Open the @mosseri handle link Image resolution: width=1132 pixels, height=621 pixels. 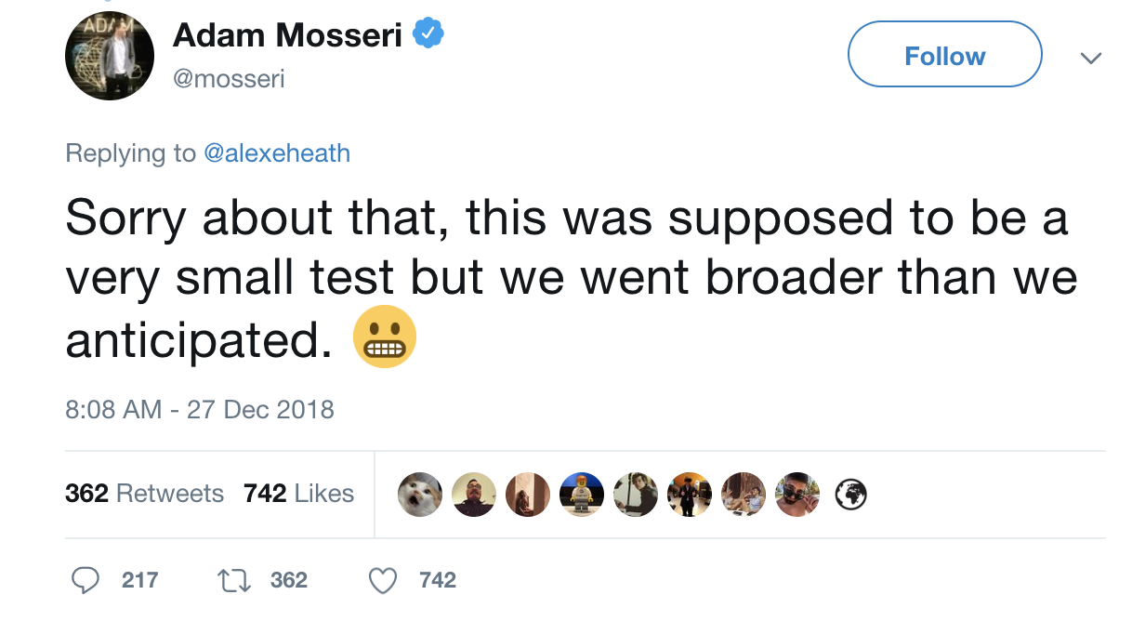pos(229,79)
